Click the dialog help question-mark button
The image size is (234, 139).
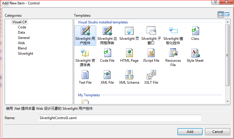215,2
